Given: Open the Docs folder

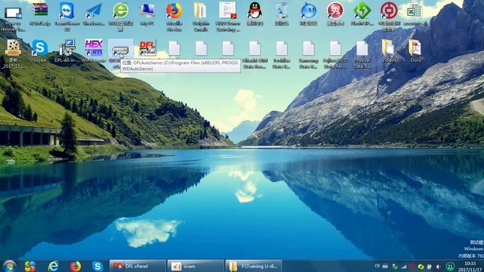Looking at the screenshot, I should [x=415, y=51].
